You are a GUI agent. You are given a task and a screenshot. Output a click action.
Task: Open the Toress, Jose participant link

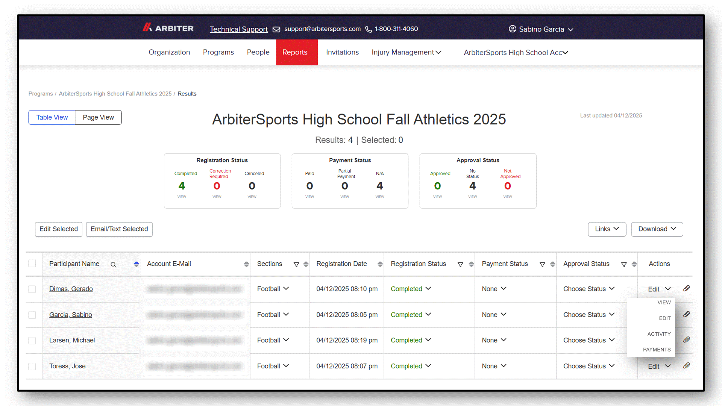click(67, 366)
